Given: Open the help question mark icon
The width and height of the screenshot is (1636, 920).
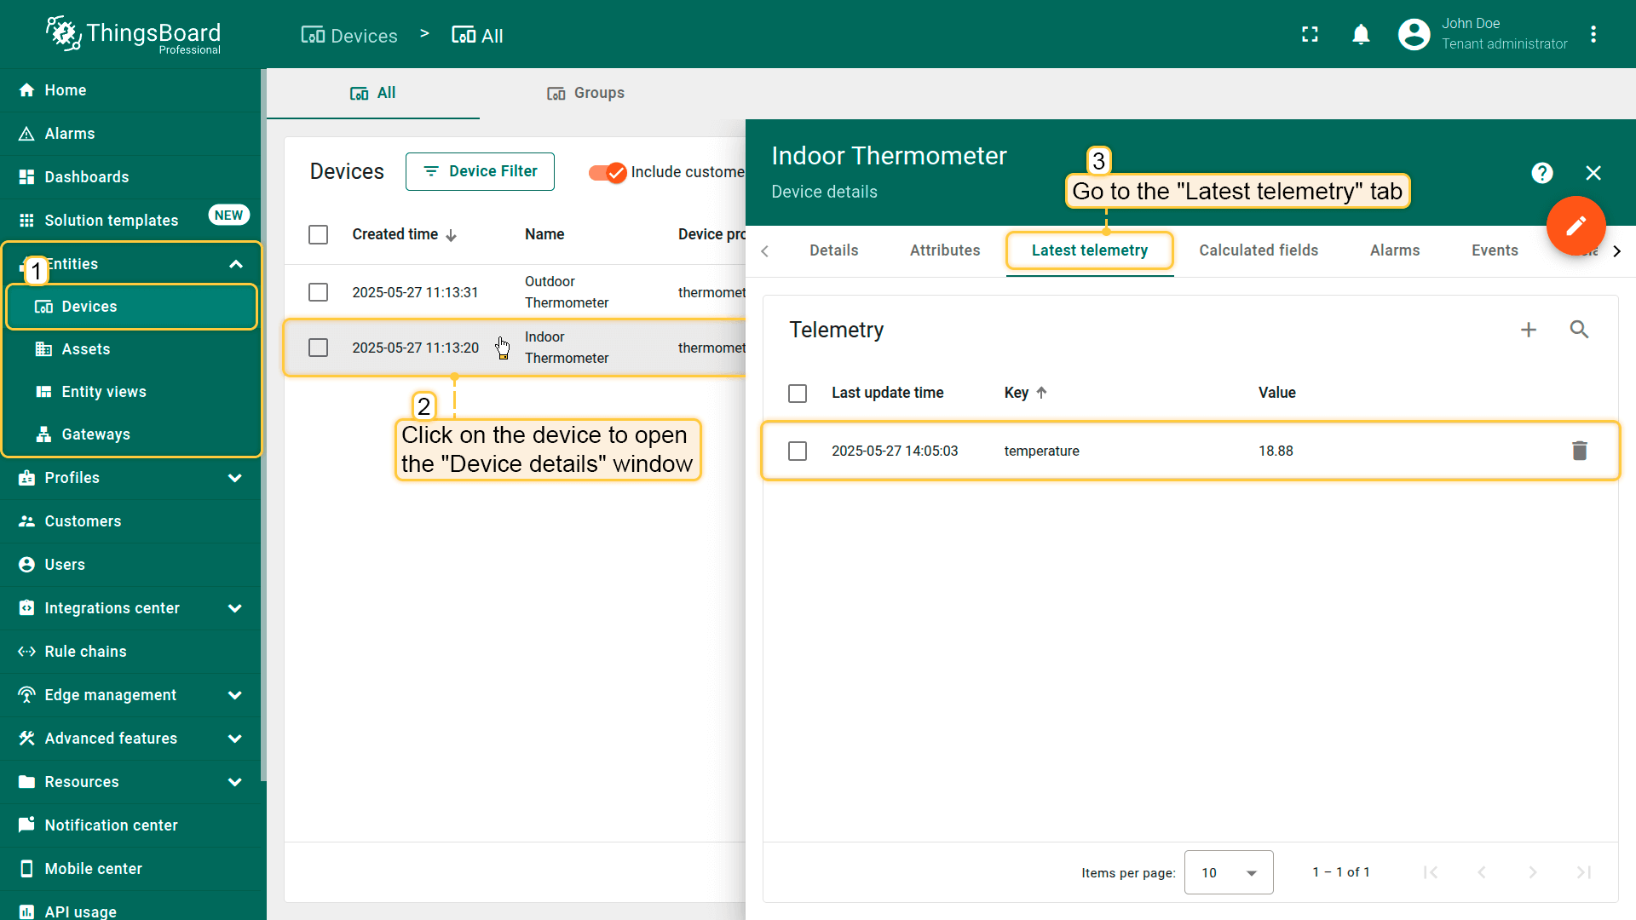Looking at the screenshot, I should click(1541, 173).
